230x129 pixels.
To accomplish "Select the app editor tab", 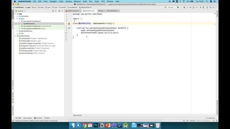I will pos(101,11).
